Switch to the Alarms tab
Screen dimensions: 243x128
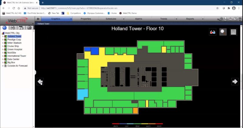tap(139, 19)
